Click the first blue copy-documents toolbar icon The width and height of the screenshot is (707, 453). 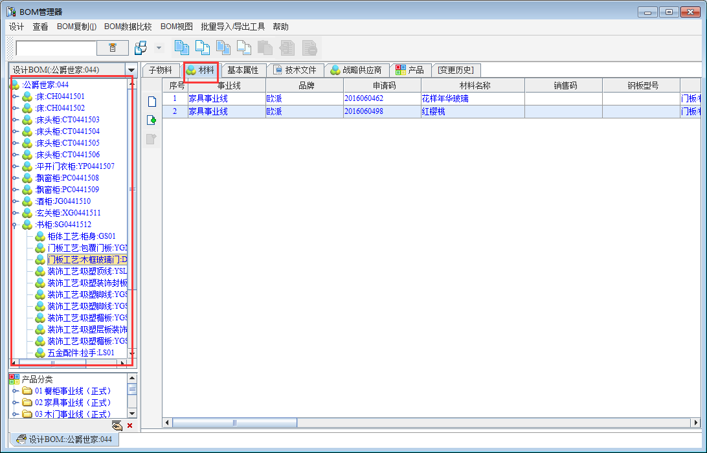tap(182, 48)
